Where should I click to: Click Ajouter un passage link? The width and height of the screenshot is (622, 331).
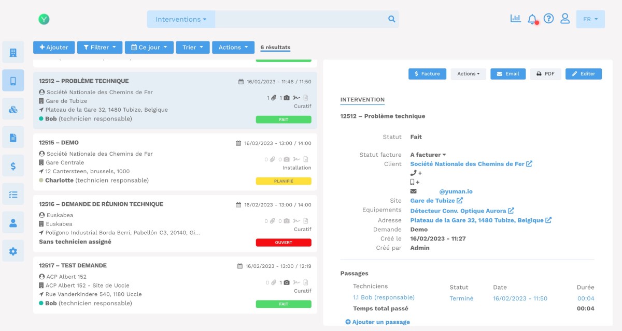377,322
